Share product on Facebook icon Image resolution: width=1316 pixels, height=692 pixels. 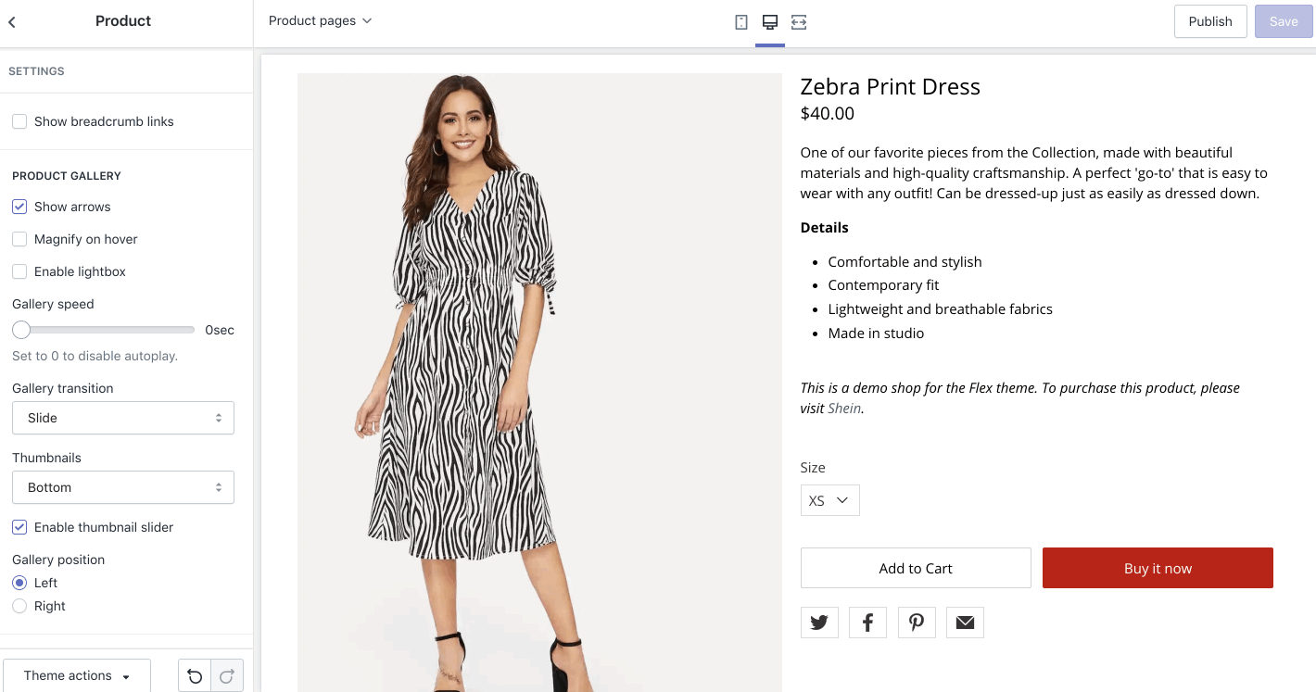coord(867,623)
